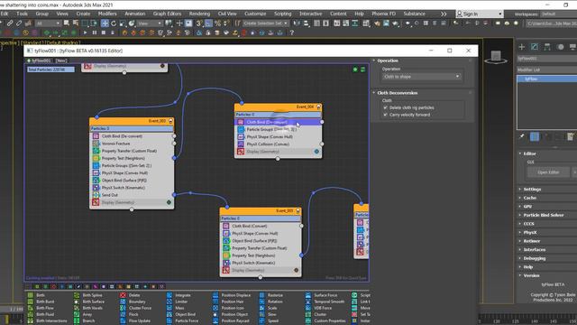Click the pin stack icon below modifier list
This screenshot has height=325, width=577.
tap(522, 136)
